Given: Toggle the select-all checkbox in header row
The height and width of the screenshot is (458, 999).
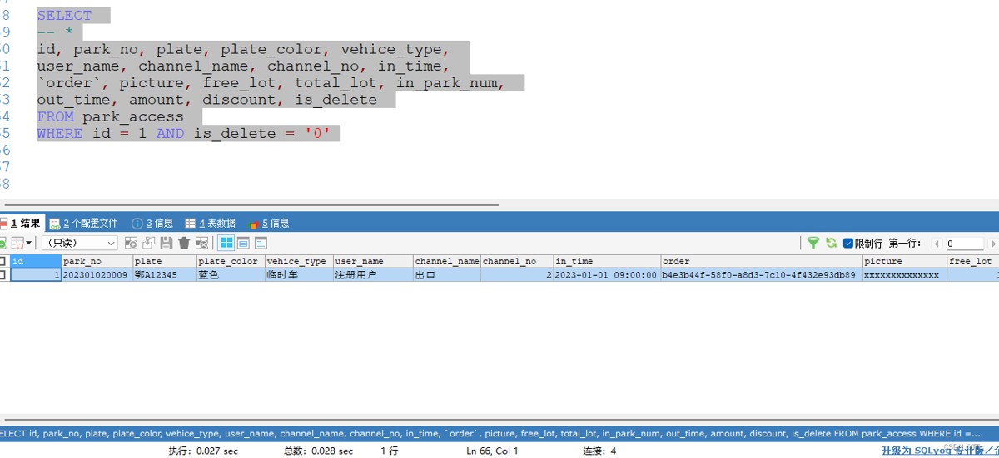Looking at the screenshot, I should coord(2,261).
